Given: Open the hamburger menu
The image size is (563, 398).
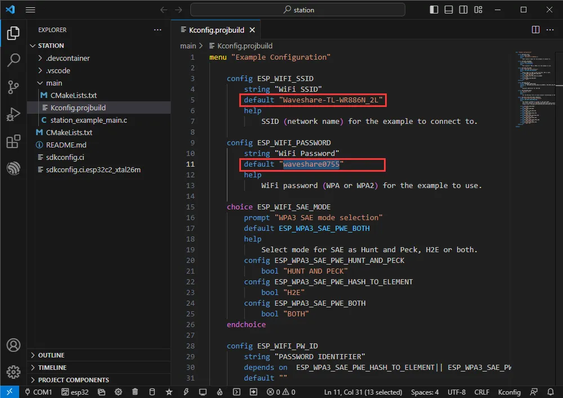Looking at the screenshot, I should coord(30,10).
